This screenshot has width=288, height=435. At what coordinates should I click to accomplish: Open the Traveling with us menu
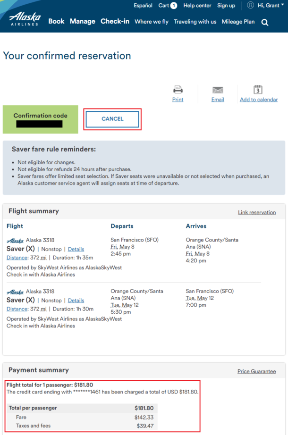pyautogui.click(x=195, y=22)
